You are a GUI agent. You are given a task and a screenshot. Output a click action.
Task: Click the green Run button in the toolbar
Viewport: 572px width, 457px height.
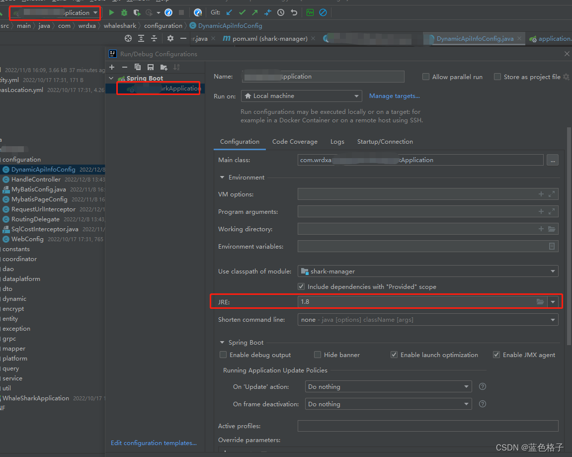tap(111, 13)
